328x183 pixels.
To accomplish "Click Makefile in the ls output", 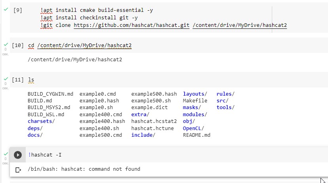I will click(195, 101).
